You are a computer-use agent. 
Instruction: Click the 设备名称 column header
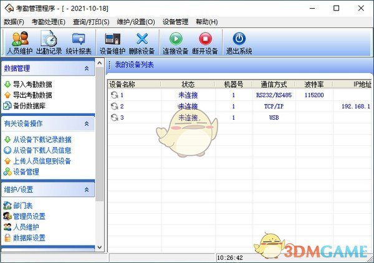pos(134,84)
